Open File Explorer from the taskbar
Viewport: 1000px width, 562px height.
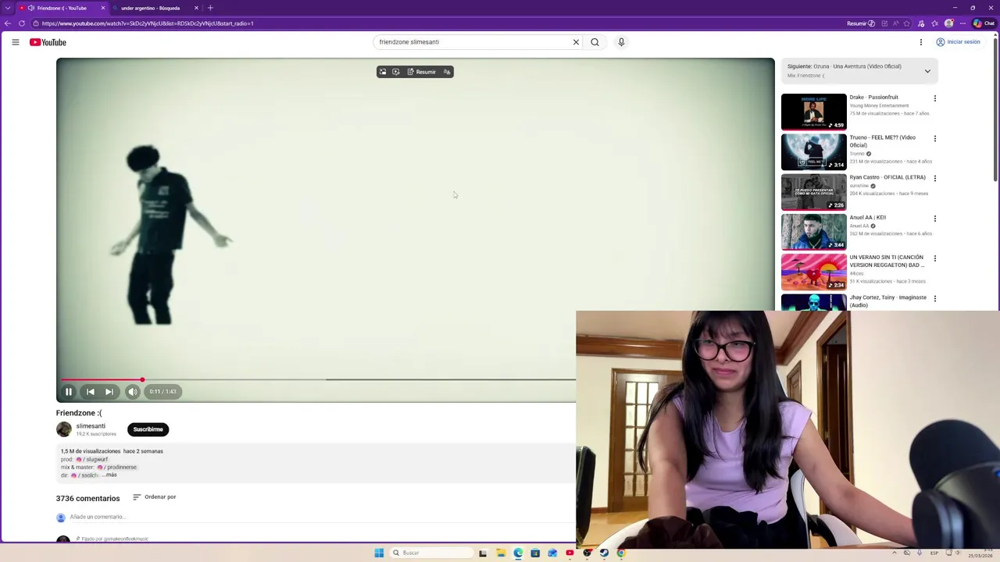(501, 553)
